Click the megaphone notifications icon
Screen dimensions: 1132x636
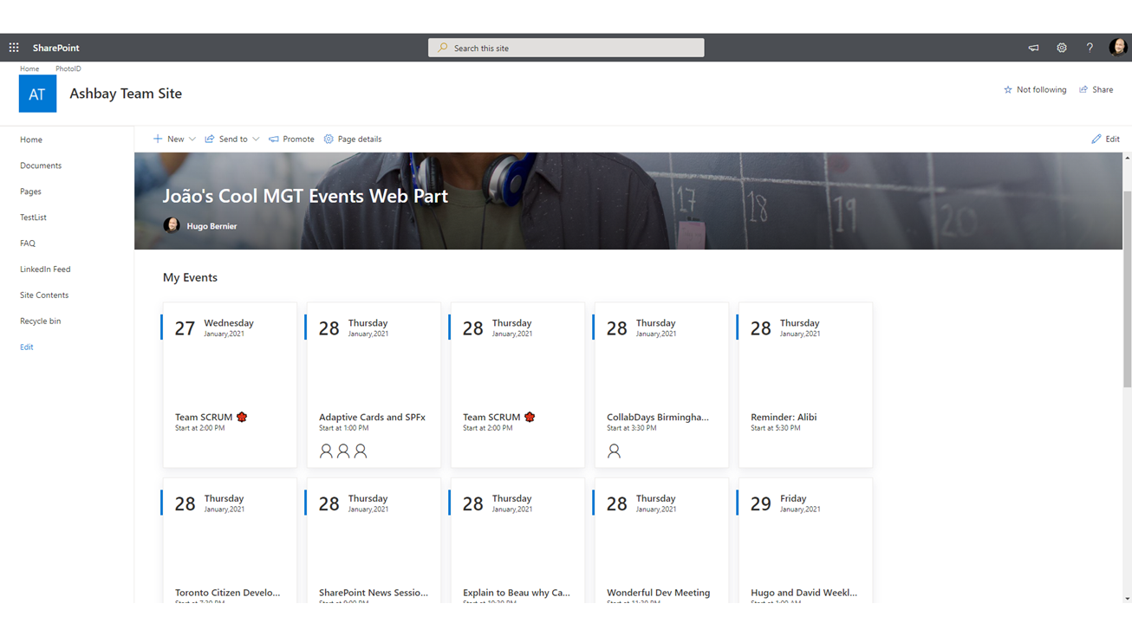tap(1033, 48)
